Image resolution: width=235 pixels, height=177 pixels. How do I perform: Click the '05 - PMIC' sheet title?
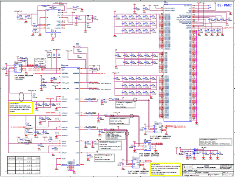click(224, 5)
